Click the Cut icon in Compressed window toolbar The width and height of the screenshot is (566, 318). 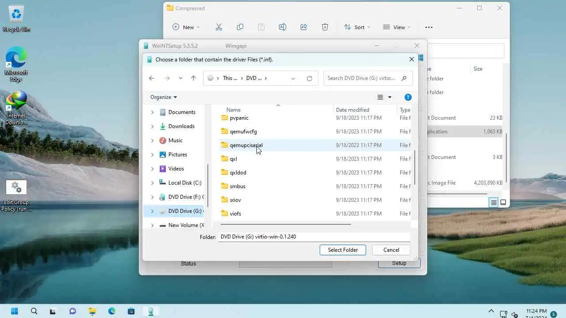[x=218, y=27]
